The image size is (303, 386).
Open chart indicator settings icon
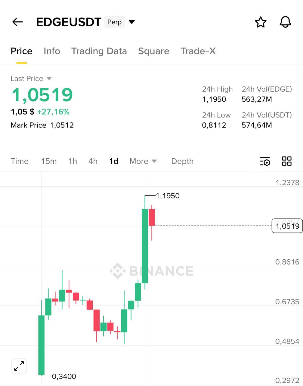pos(265,161)
